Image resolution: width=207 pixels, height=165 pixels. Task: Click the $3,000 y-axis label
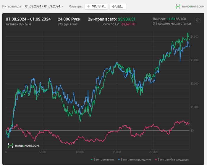click(x=195, y=60)
